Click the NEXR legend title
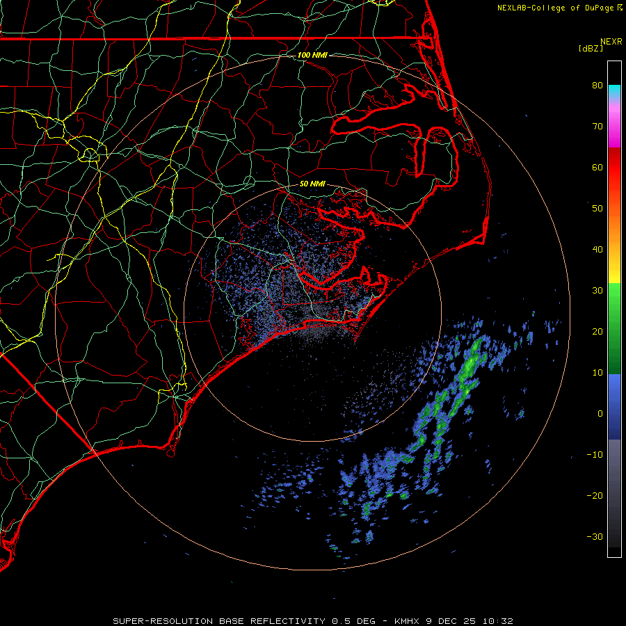Viewport: 626px width, 626px height. pos(611,42)
